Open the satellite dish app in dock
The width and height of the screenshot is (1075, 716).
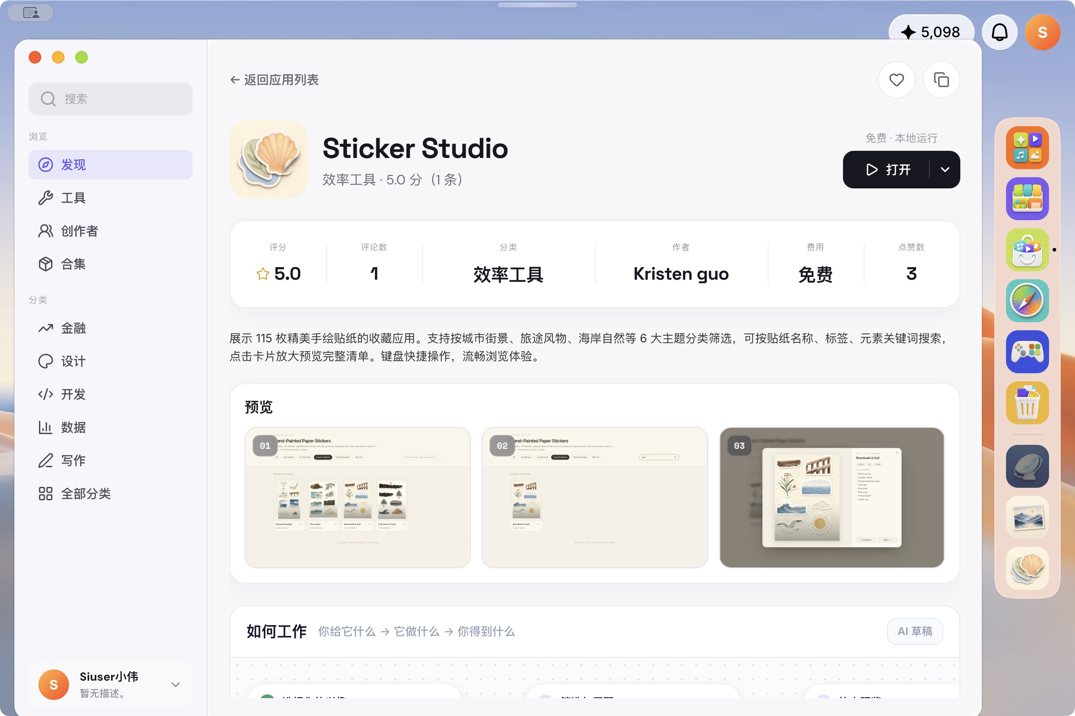click(x=1027, y=466)
